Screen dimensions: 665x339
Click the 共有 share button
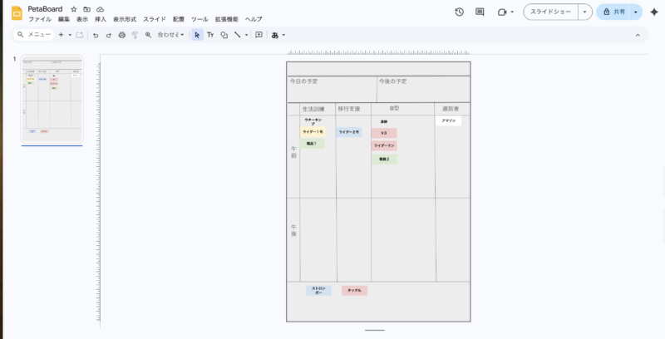pyautogui.click(x=614, y=12)
